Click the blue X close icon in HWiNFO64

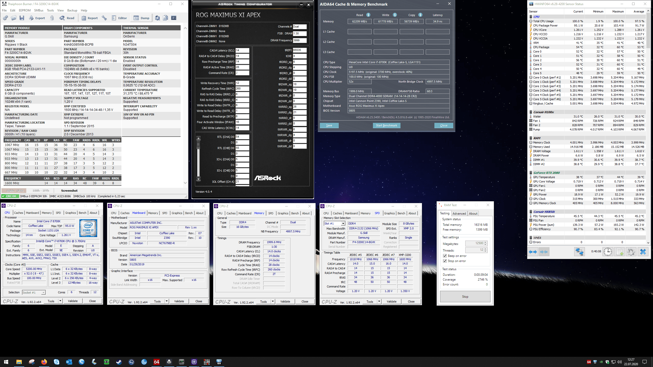coord(643,252)
